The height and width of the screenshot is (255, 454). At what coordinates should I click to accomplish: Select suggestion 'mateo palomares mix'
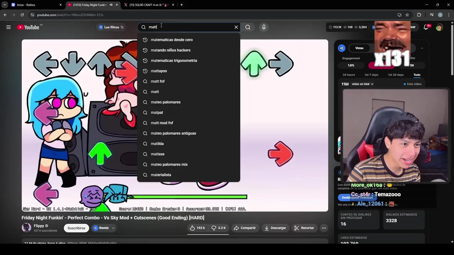tap(189, 164)
